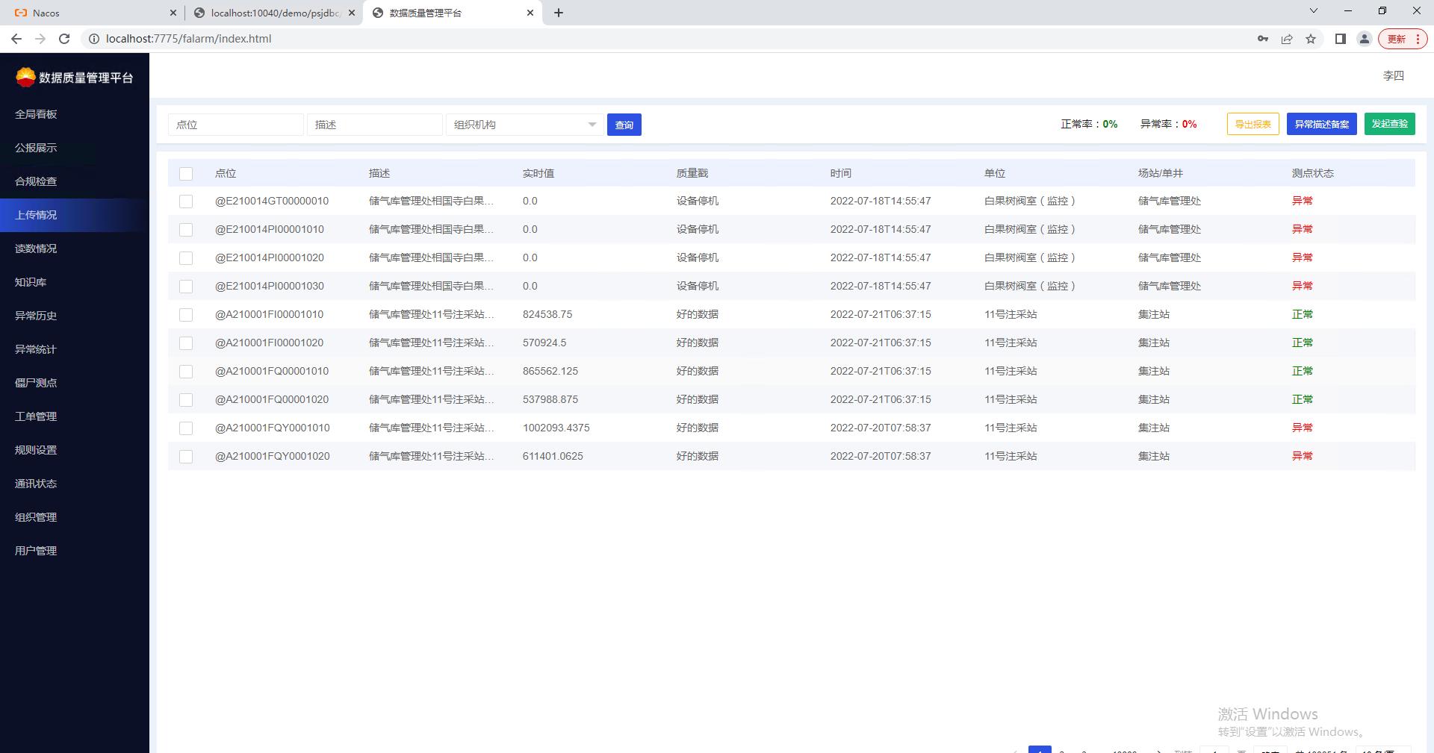
Task: Open the Chrome tab search chevron
Action: tap(1314, 11)
